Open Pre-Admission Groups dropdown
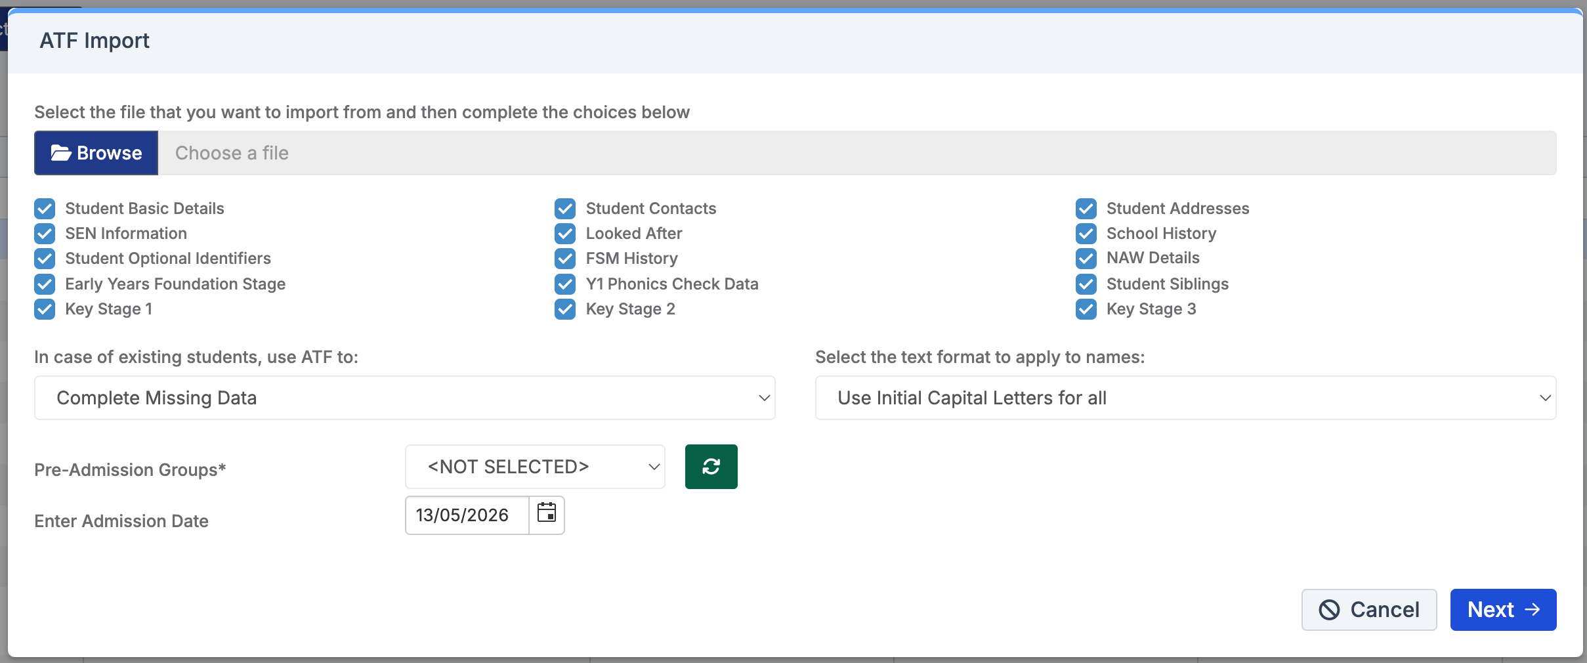This screenshot has height=663, width=1587. (x=535, y=467)
